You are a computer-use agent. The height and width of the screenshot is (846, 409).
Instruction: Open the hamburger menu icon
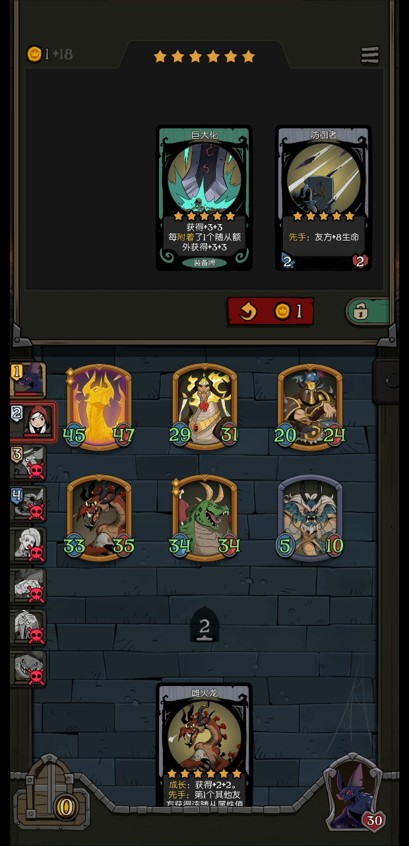370,55
